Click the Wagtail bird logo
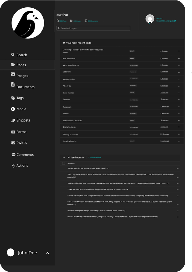This screenshot has width=192, height=272. [x=28, y=23]
